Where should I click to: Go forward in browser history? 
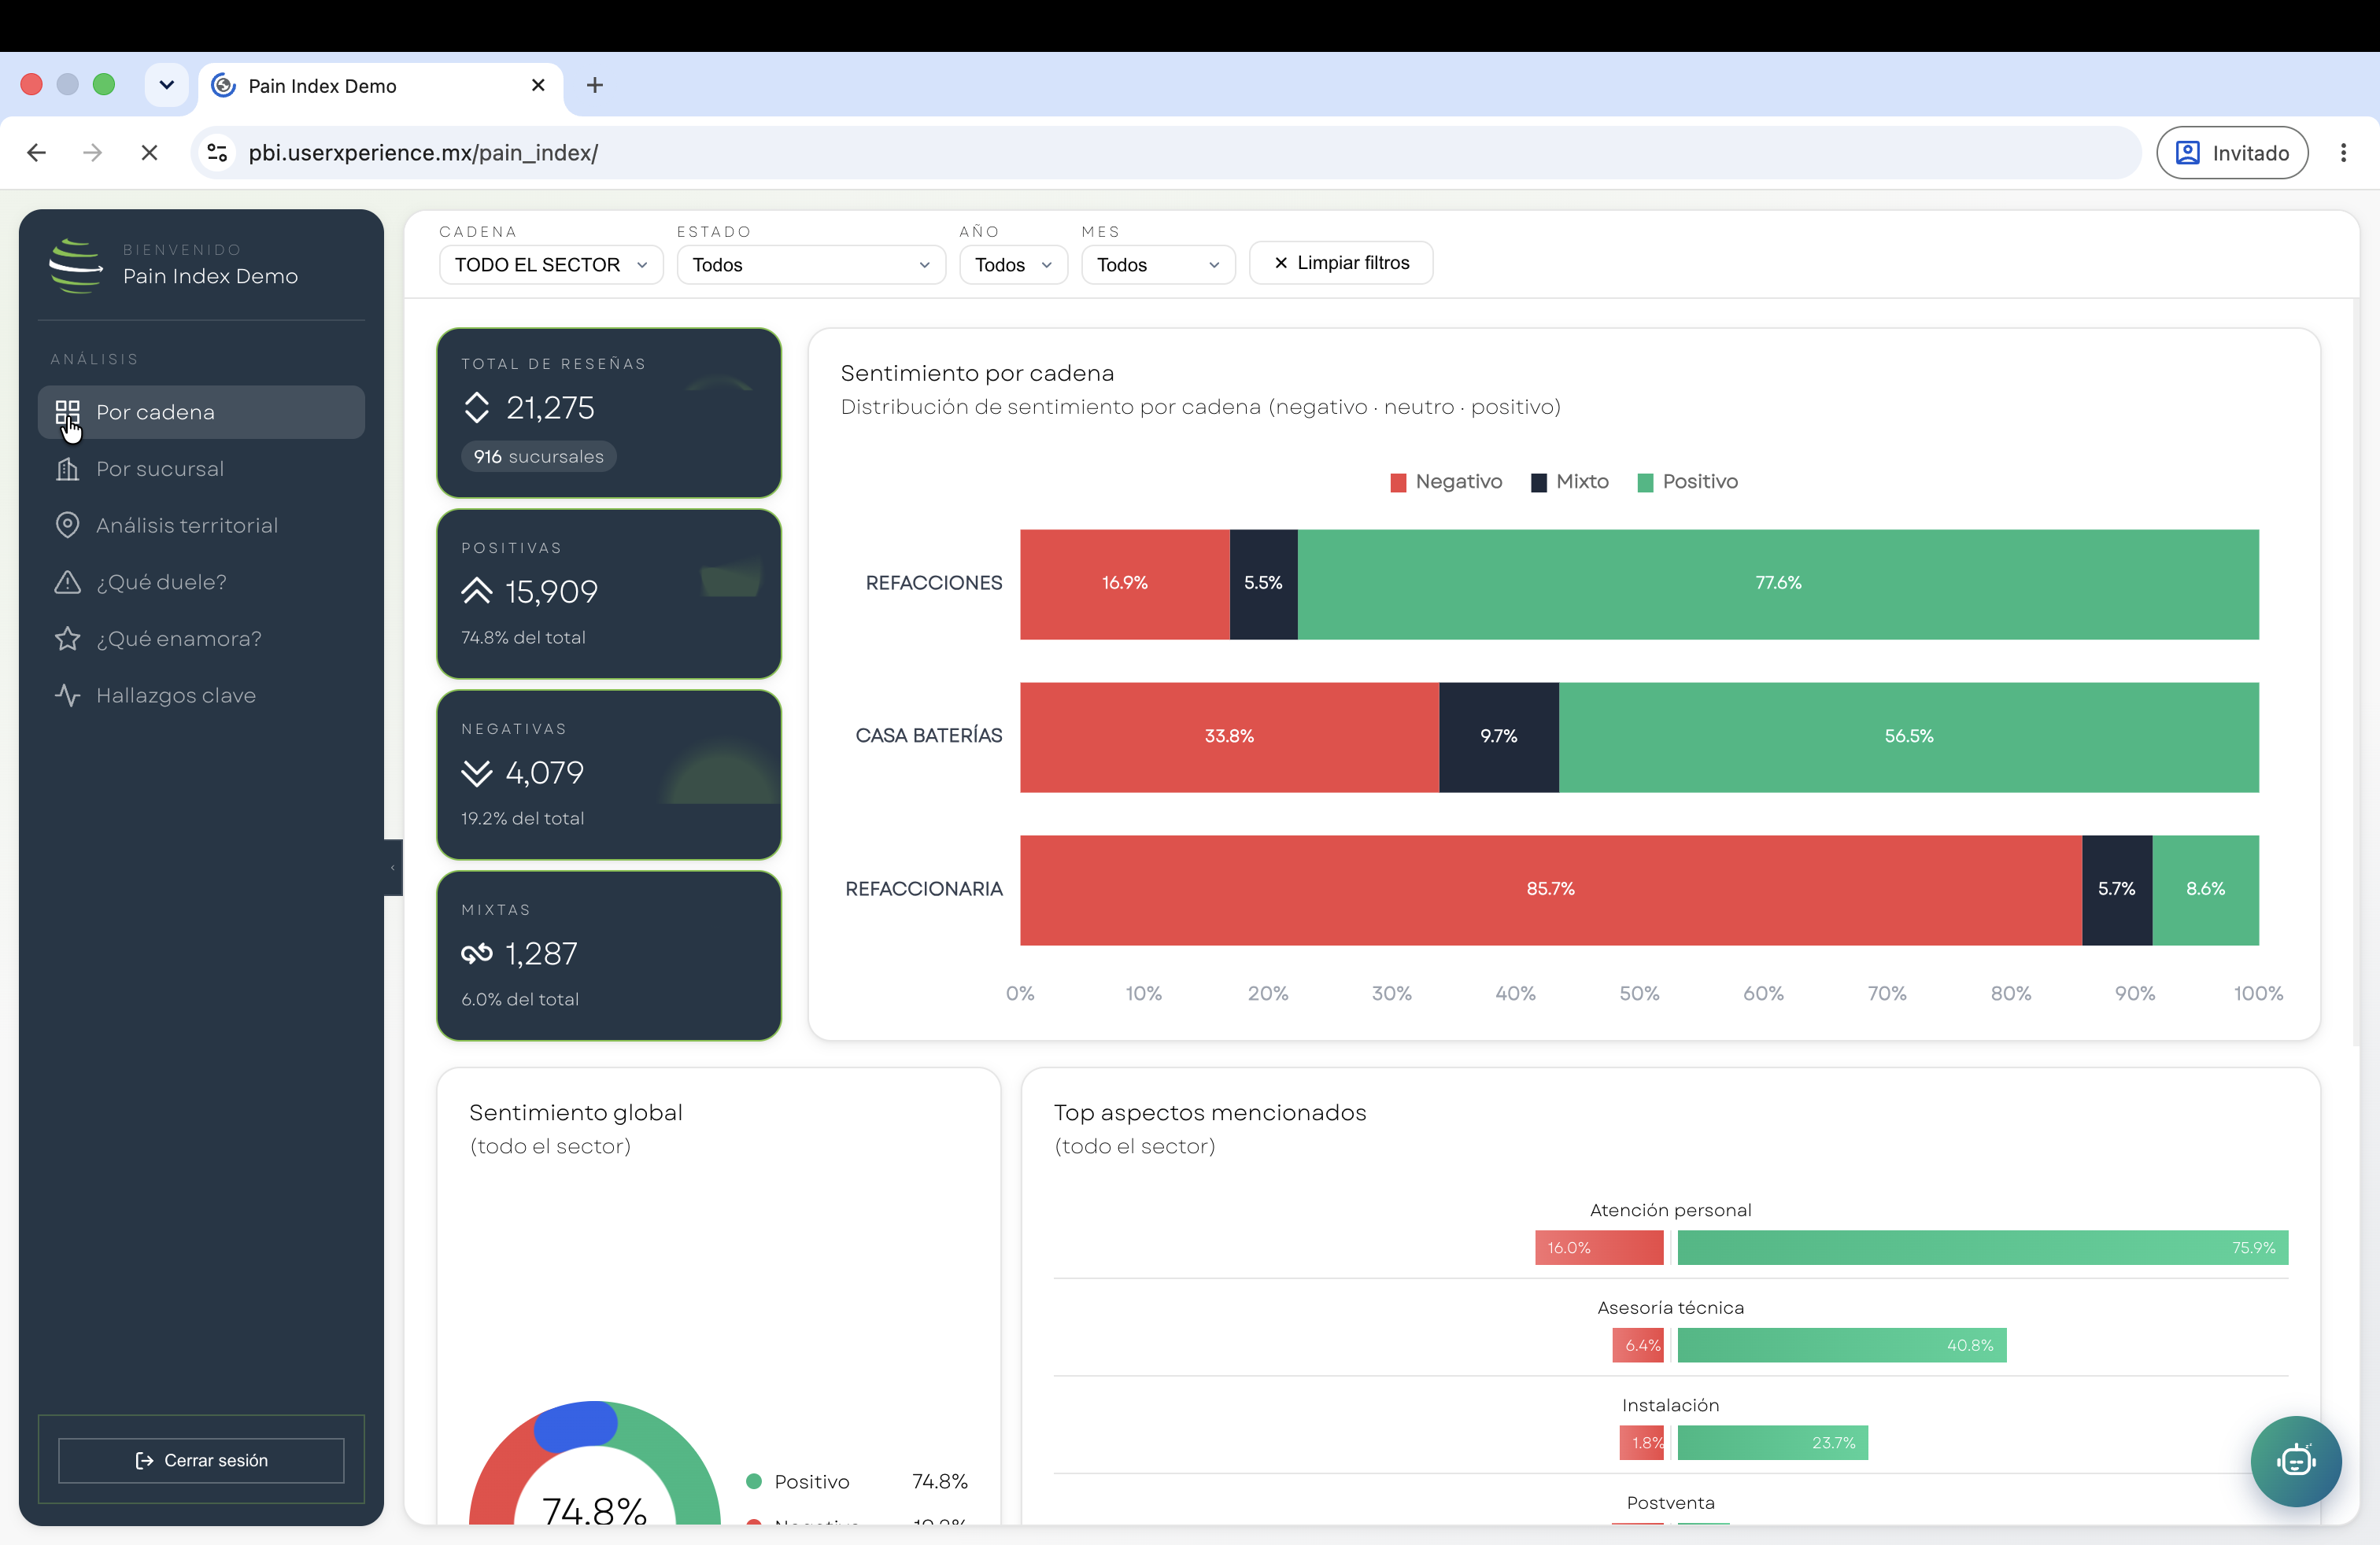coord(93,153)
